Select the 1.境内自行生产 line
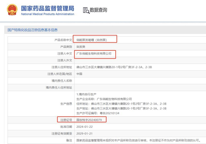Viewport: 206px width, 144px height. [86, 94]
